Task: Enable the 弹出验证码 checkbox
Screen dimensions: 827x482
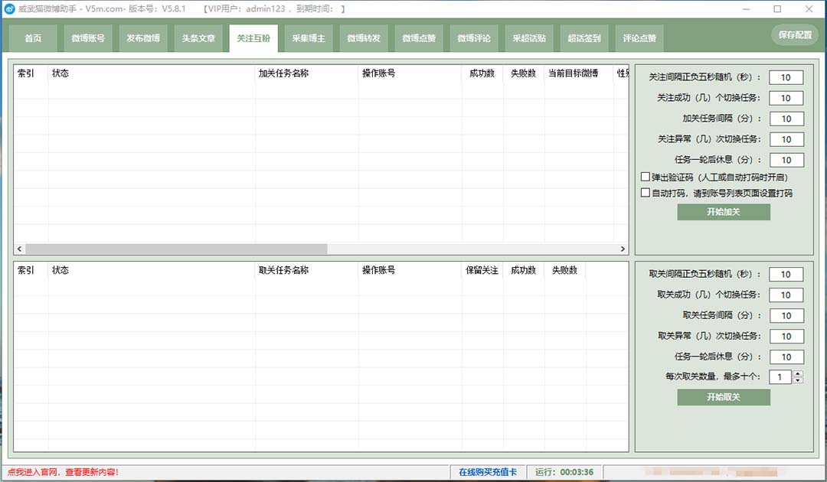Action: [646, 177]
